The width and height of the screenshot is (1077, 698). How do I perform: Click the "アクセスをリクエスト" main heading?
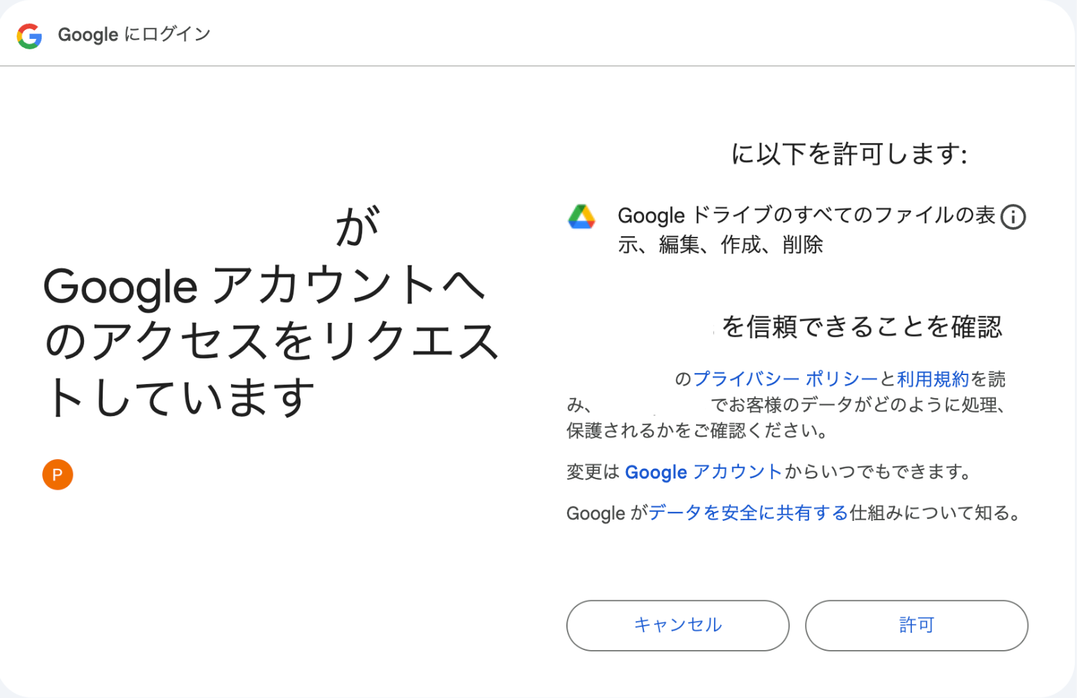271,342
